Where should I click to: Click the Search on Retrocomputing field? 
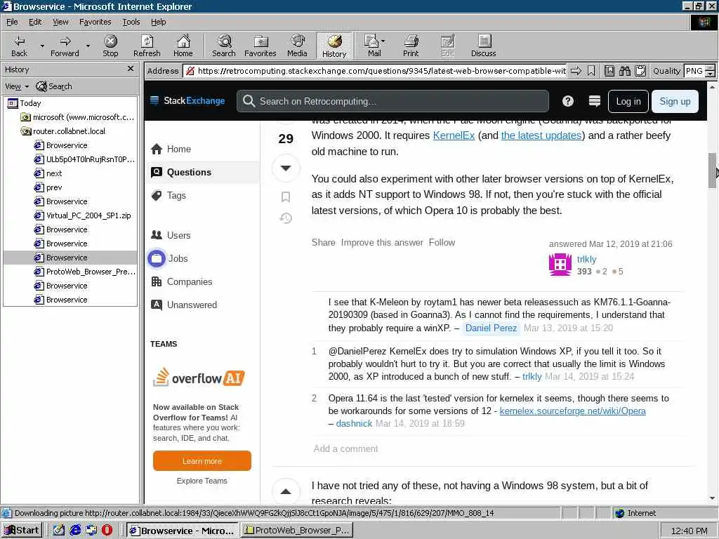click(x=393, y=101)
